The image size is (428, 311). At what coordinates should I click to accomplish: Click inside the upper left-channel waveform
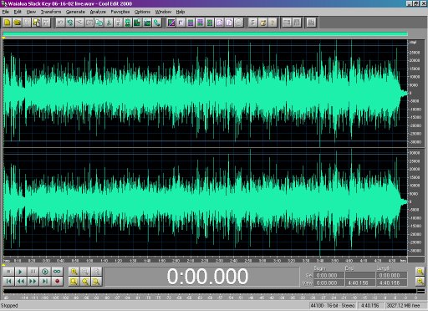[205, 94]
